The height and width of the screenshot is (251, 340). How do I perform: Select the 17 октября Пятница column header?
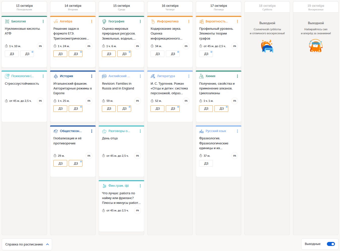[x=218, y=7]
